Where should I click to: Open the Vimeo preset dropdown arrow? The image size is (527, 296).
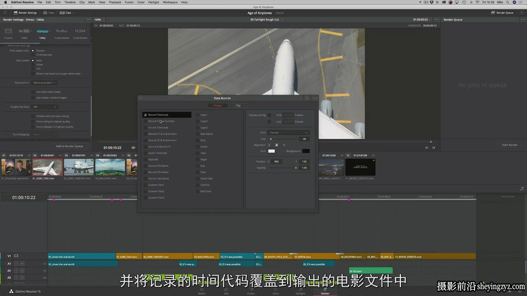pyautogui.click(x=50, y=31)
